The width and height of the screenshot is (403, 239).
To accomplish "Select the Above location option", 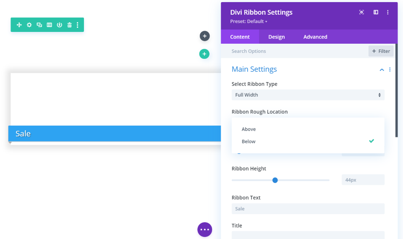I will tap(249, 129).
